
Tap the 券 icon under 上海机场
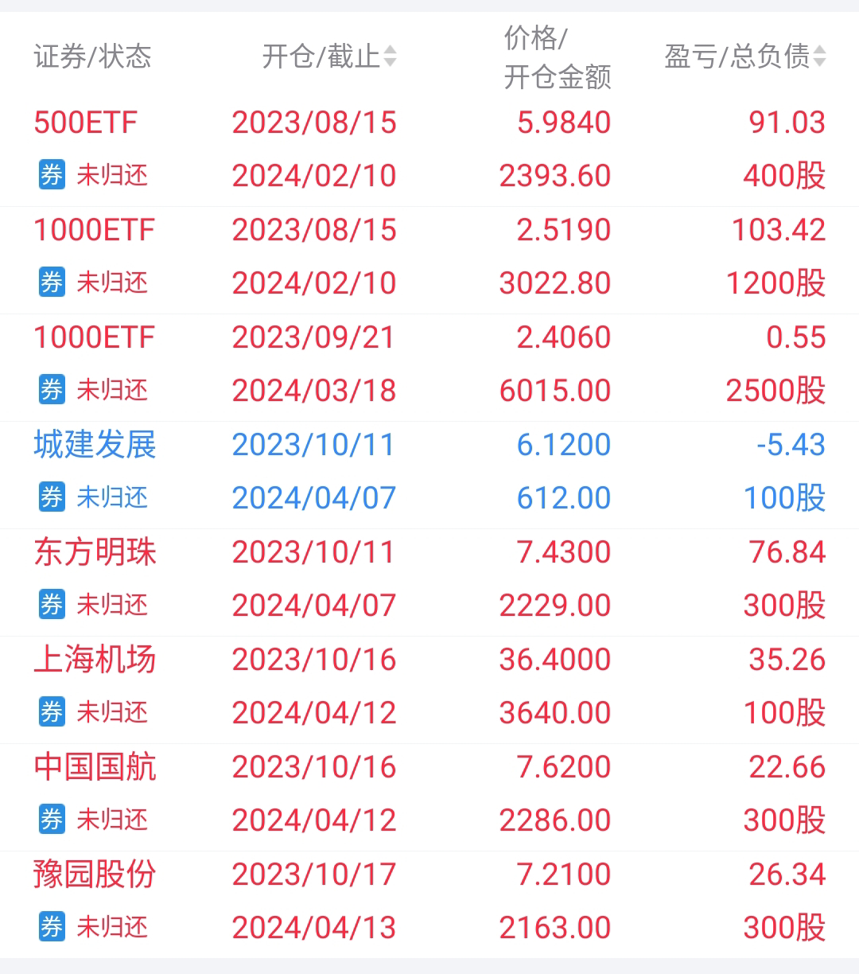coord(52,712)
